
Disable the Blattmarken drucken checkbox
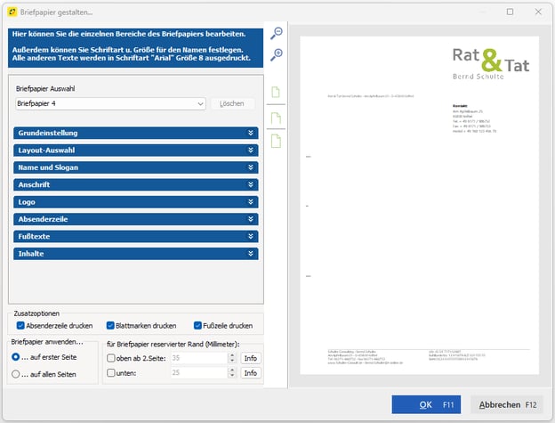(x=111, y=326)
